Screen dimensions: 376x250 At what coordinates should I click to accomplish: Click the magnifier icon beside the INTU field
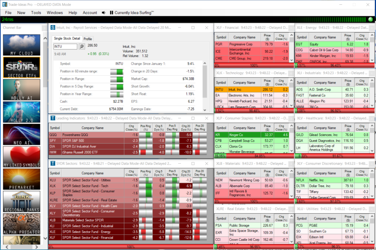[82, 46]
